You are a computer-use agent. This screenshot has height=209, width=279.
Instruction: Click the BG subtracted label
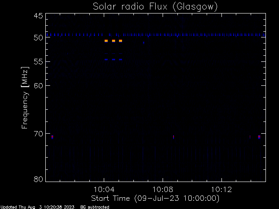95,207
